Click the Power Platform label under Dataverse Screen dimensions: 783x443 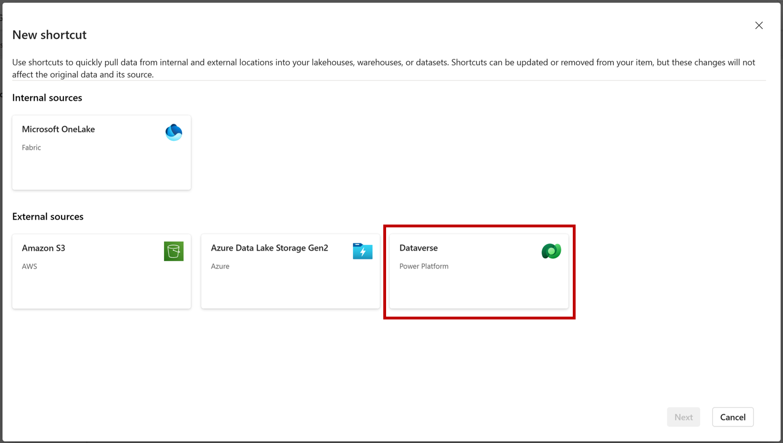coord(424,266)
